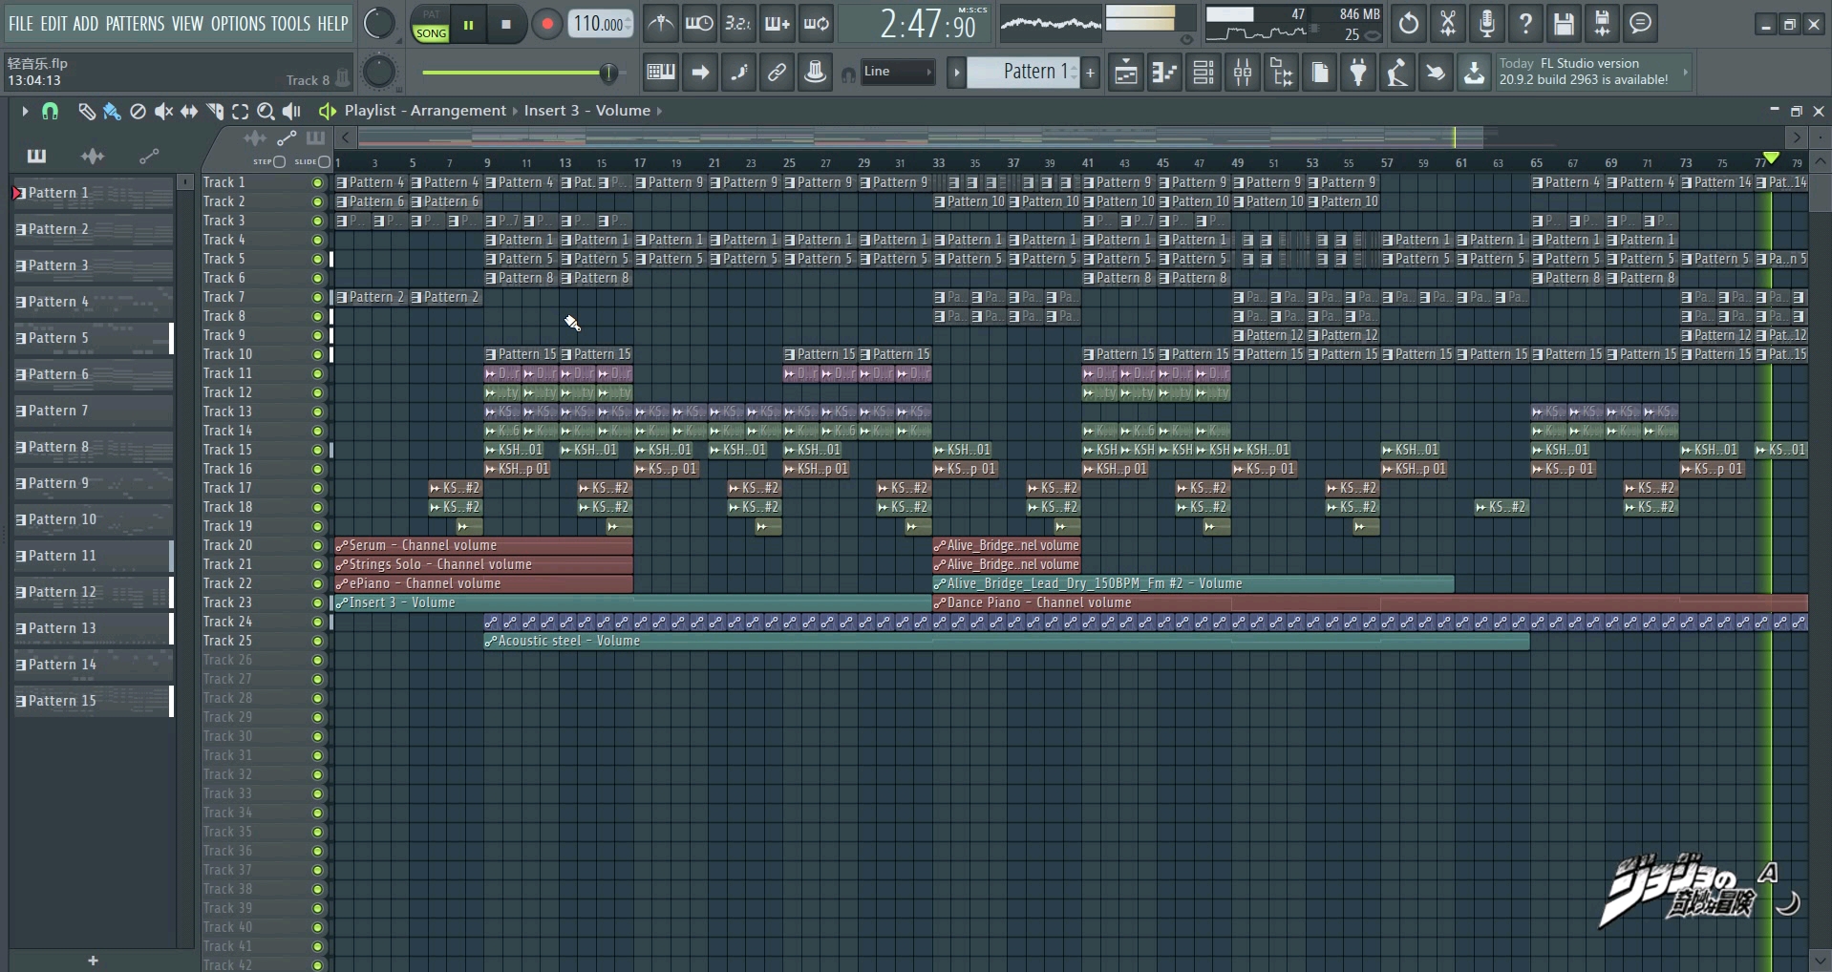Toggle step editing mode icon
Image resolution: width=1832 pixels, height=972 pixels.
coord(739,72)
